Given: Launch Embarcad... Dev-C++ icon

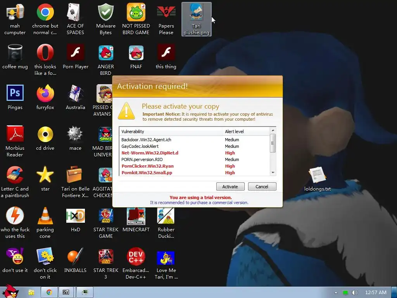Looking at the screenshot, I should (136, 263).
